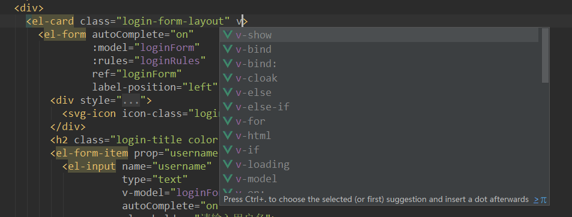Image resolution: width=572 pixels, height=217 pixels.
Task: Click the Vue icon next to v-else-if
Action: click(228, 107)
